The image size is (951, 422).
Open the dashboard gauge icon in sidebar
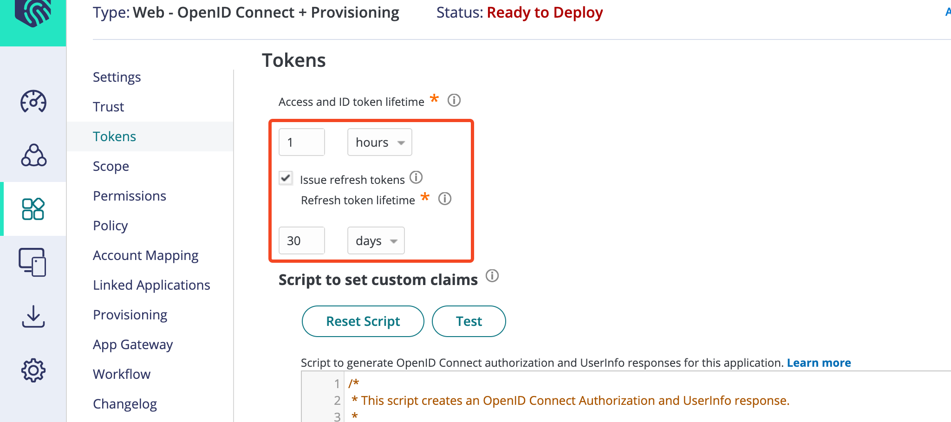33,101
